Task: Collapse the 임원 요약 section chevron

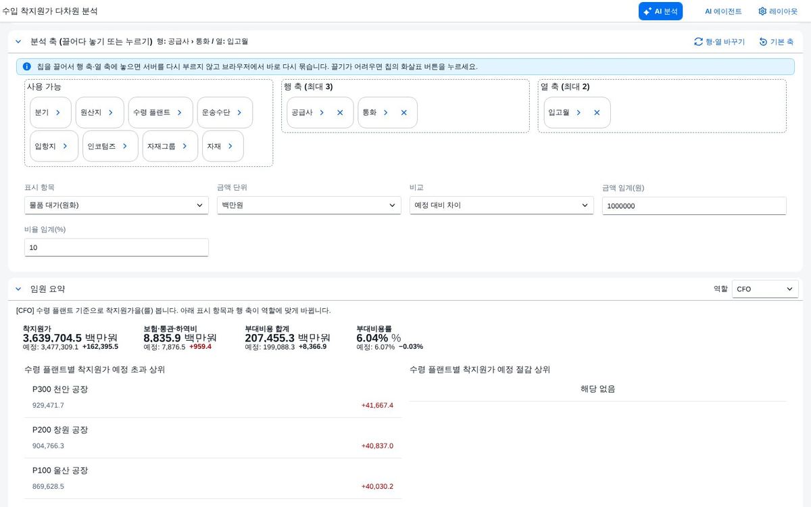Action: (18, 289)
